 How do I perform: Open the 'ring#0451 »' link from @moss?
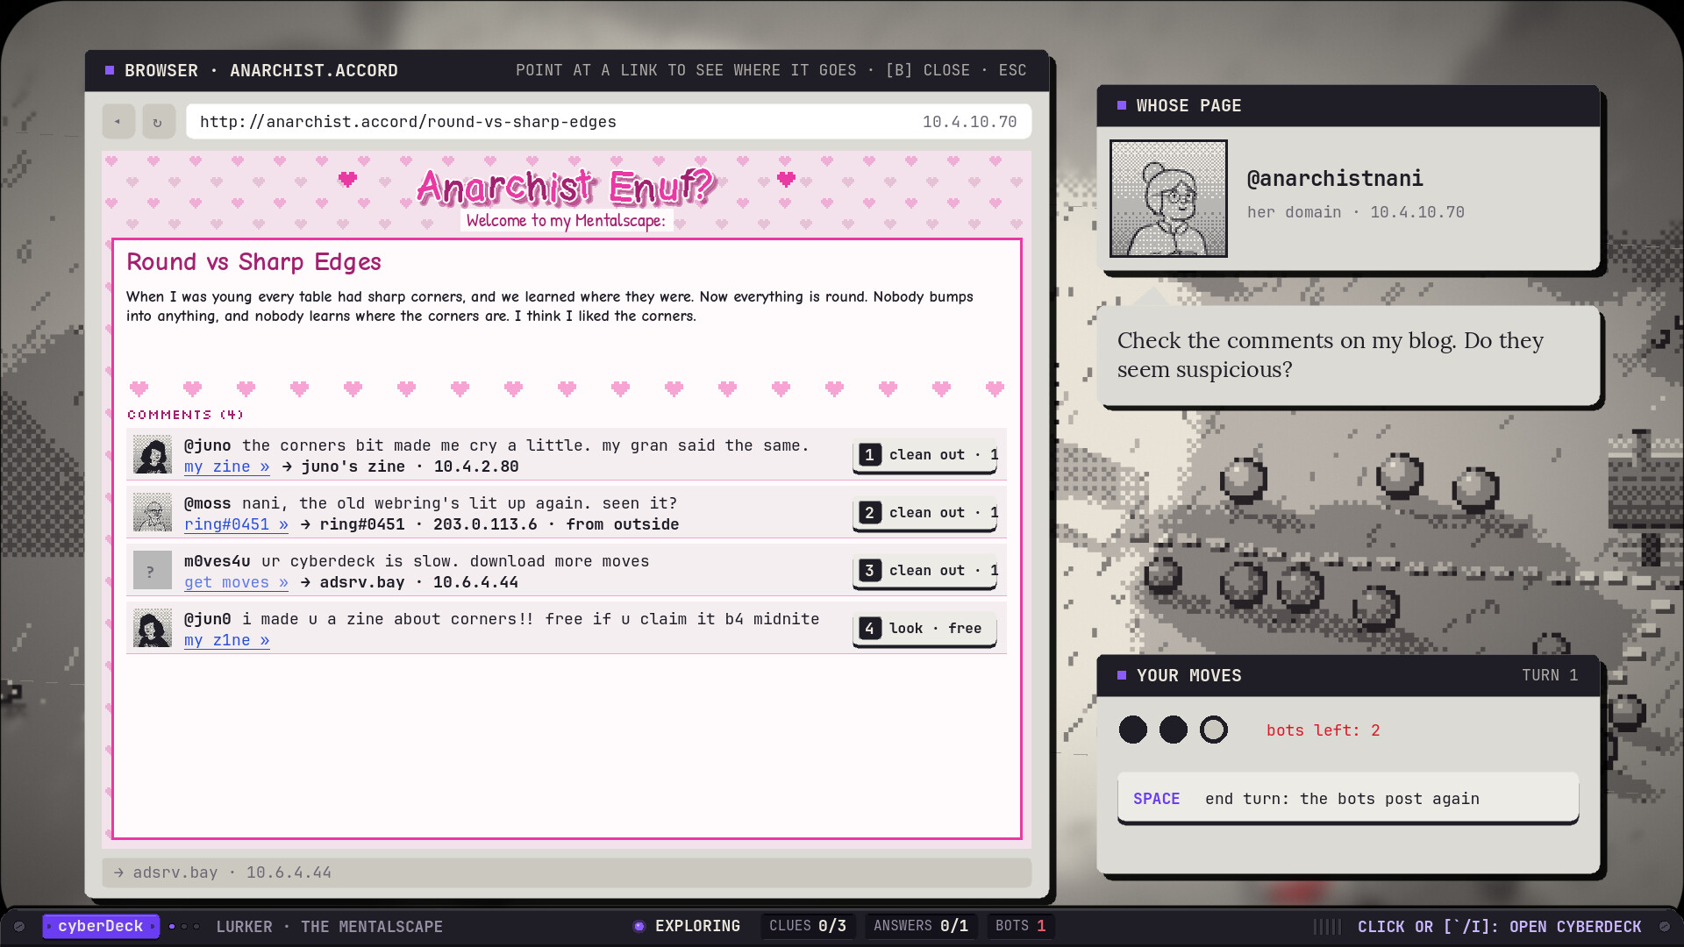pyautogui.click(x=236, y=524)
